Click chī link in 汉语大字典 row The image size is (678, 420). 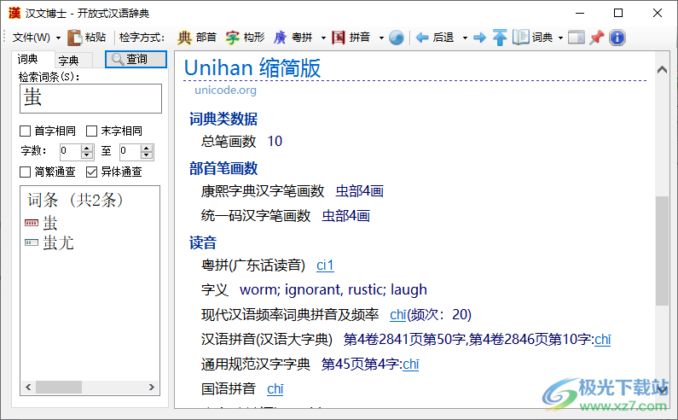(603, 340)
